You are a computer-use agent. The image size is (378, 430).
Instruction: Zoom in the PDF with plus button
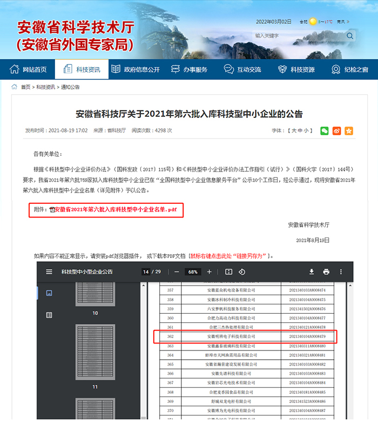click(210, 272)
